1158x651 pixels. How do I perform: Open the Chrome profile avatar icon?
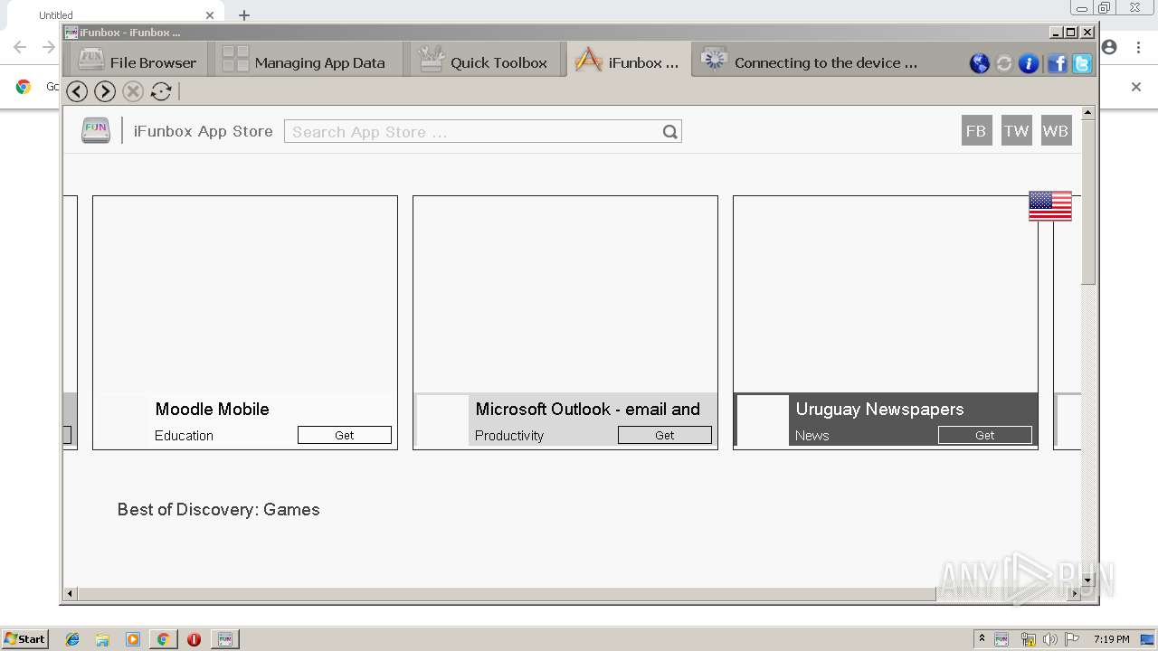(x=1109, y=47)
